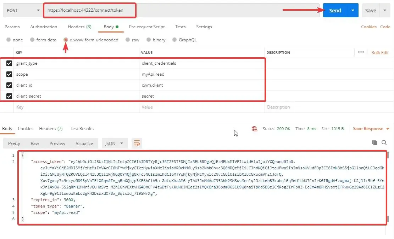
Task: Click the Send button
Action: point(335,10)
